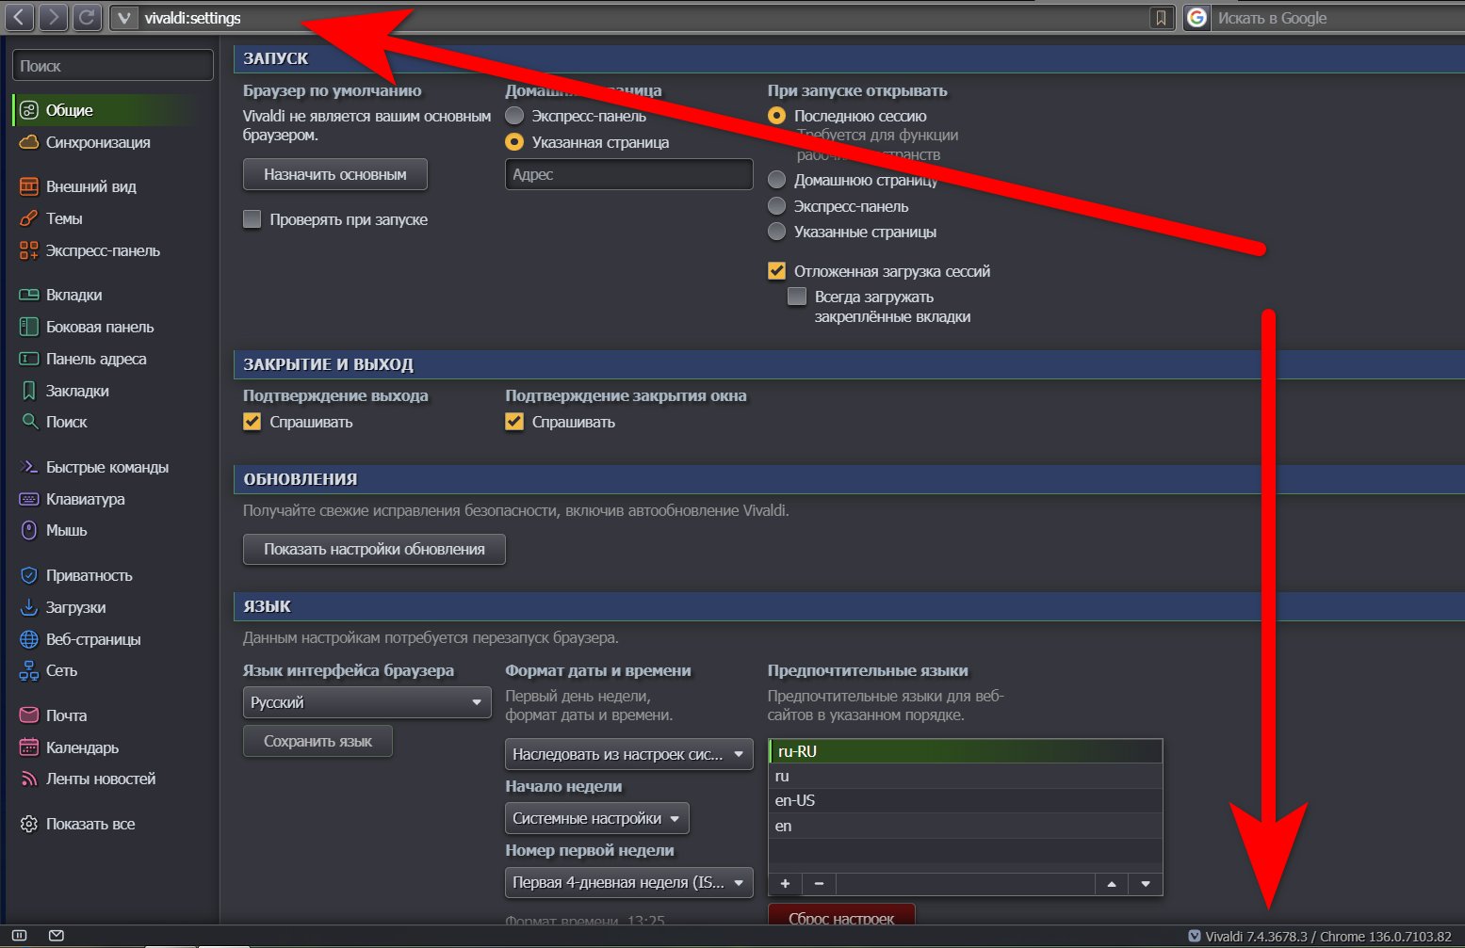The image size is (1465, 948).
Task: Click the Мышь sidebar icon
Action: 29,530
